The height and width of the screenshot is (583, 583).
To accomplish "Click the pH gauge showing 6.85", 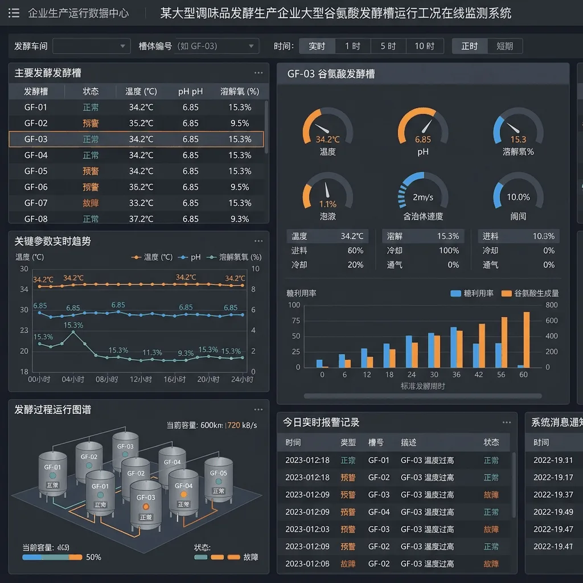I will [423, 131].
